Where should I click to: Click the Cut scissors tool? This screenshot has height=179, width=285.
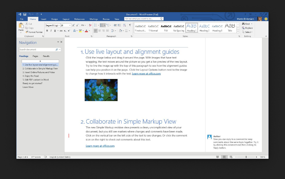pos(29,24)
